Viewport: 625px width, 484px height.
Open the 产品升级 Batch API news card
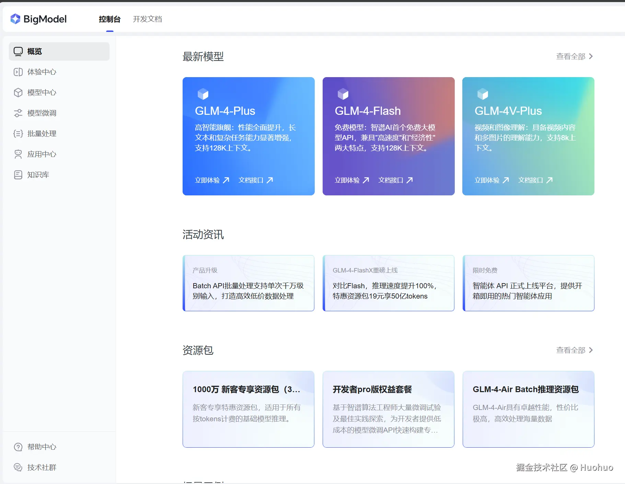click(248, 283)
